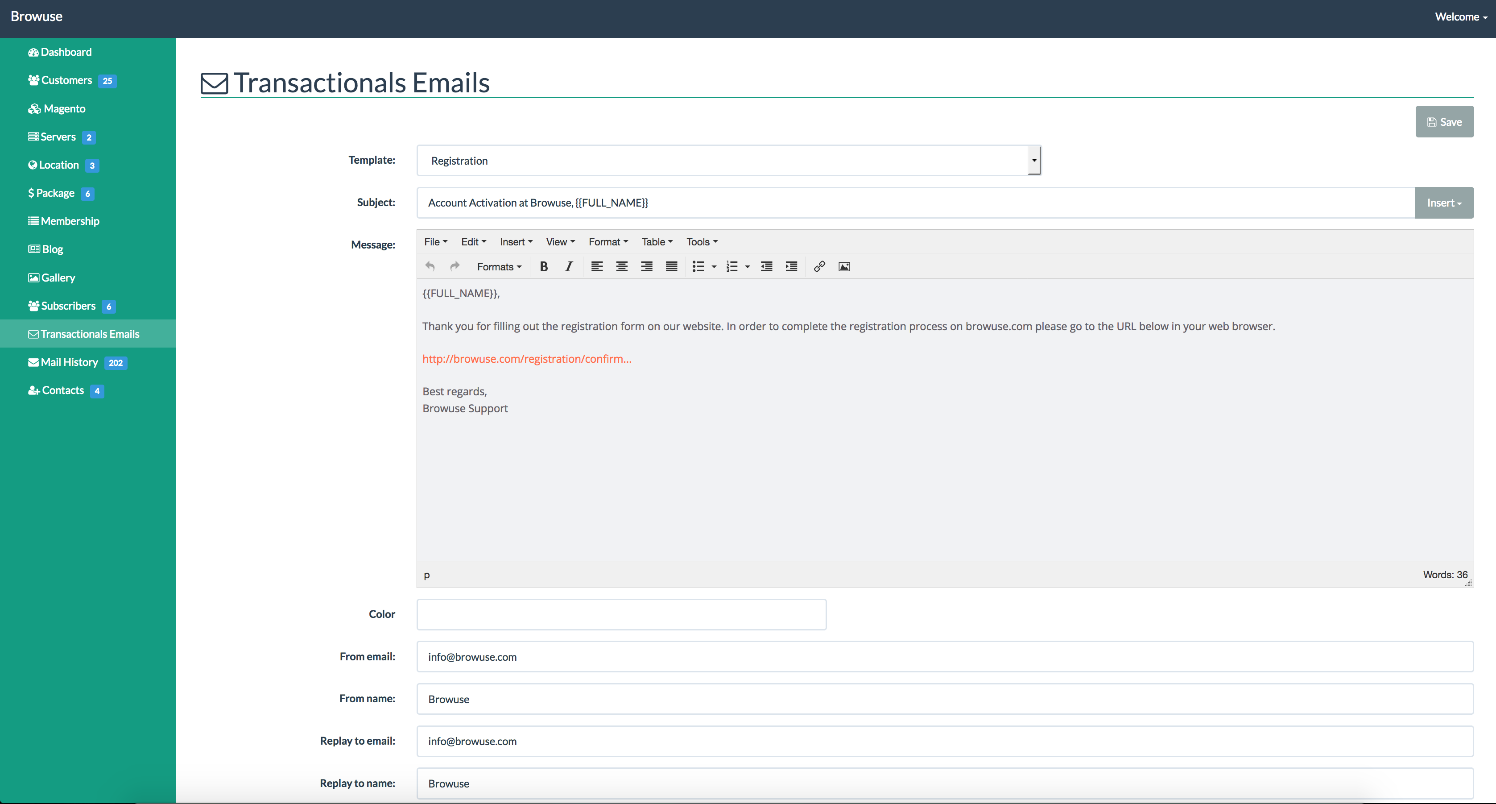This screenshot has width=1496, height=804.
Task: Click into the Subject field
Action: coord(916,203)
